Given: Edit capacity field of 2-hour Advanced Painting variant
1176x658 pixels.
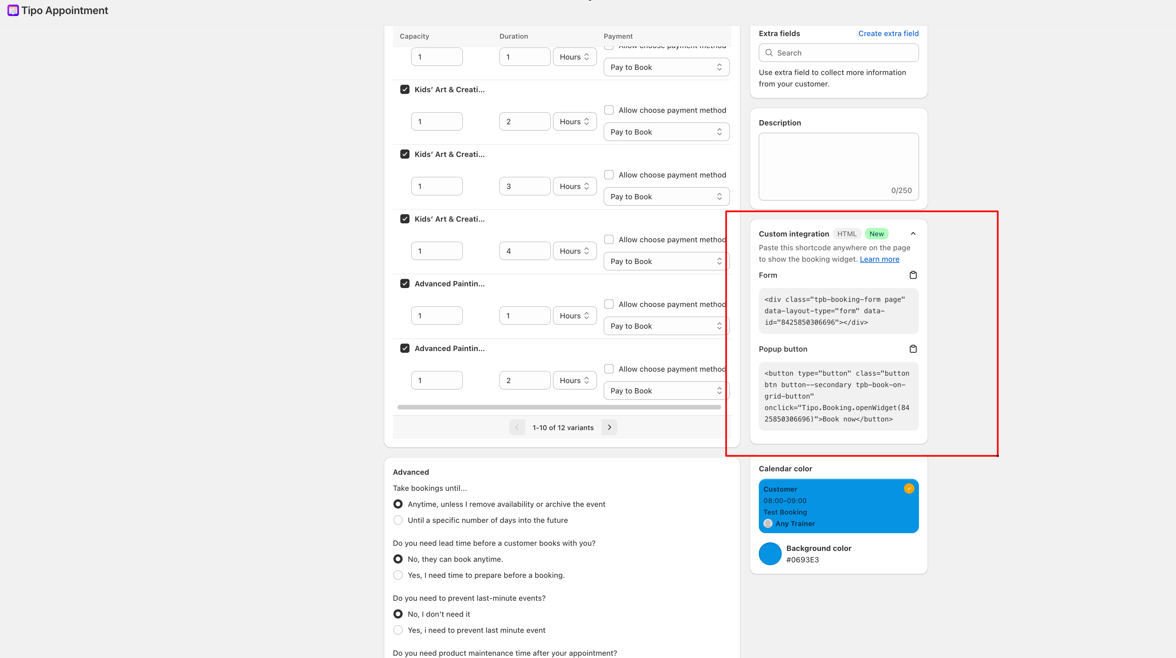Looking at the screenshot, I should pyautogui.click(x=436, y=381).
